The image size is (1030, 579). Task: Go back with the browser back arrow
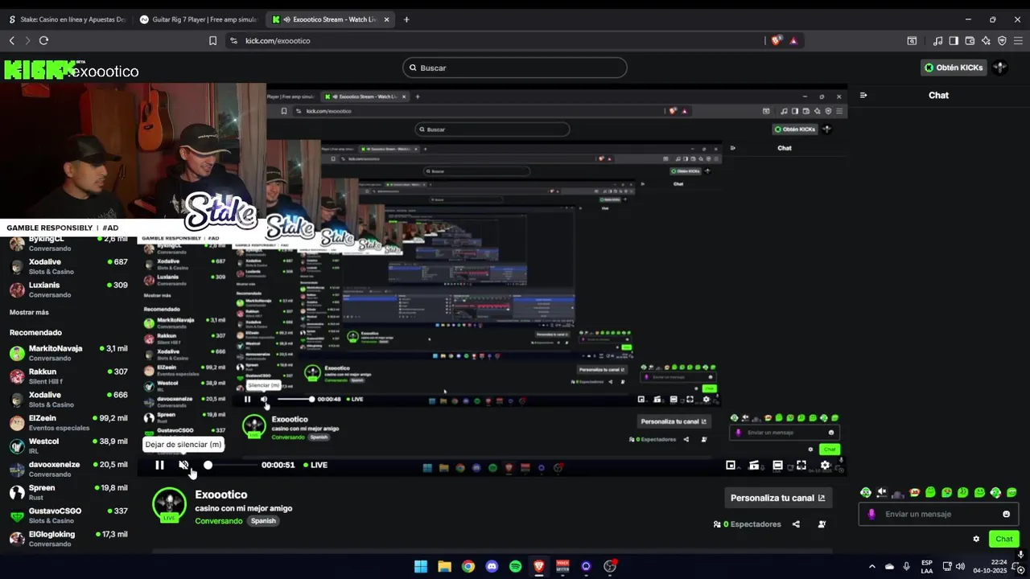pos(11,40)
